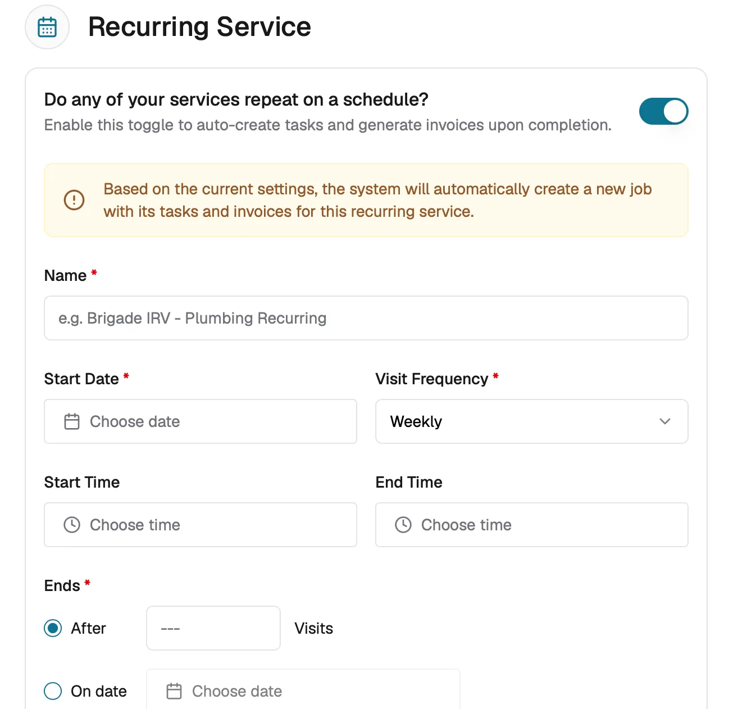Focus the Name input field
The image size is (756, 709).
(x=366, y=318)
